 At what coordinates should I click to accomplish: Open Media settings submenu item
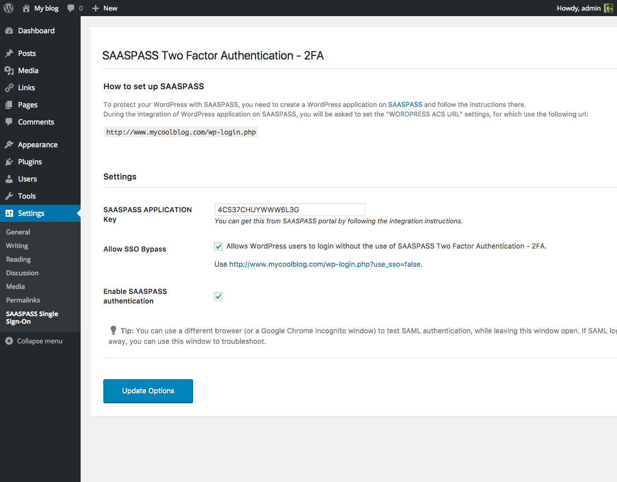tap(16, 286)
